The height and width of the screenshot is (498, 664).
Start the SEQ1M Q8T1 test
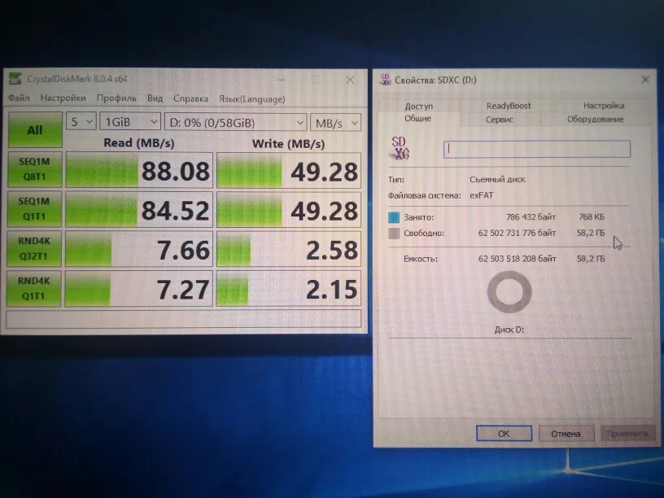(x=35, y=169)
